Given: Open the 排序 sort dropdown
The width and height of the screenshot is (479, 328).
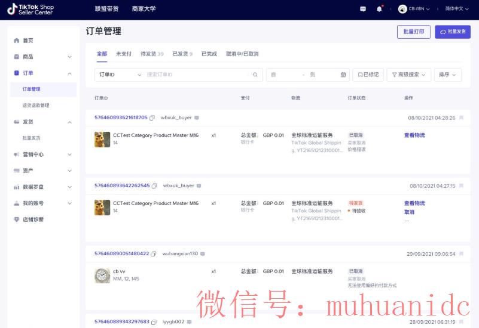Looking at the screenshot, I should 447,75.
